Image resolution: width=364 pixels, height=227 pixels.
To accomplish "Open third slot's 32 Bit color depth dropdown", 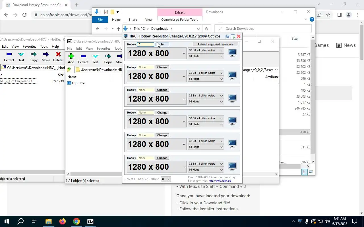I will [x=206, y=96].
